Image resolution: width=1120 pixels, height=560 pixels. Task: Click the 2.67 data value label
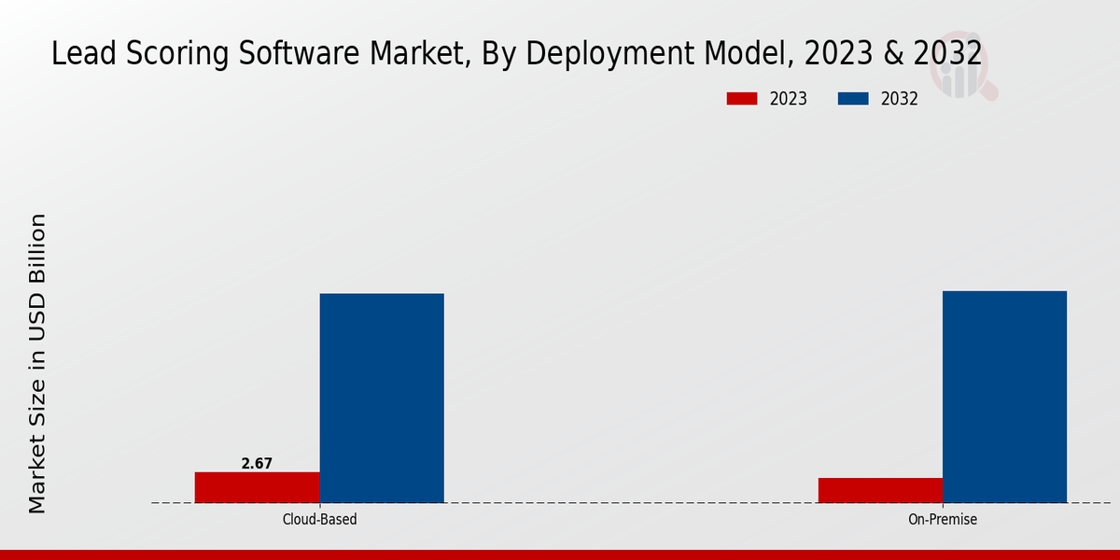pos(257,463)
